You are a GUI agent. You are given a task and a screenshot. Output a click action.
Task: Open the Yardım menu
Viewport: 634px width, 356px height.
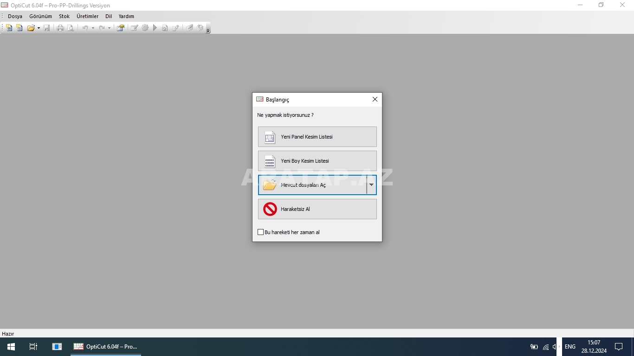click(x=126, y=16)
